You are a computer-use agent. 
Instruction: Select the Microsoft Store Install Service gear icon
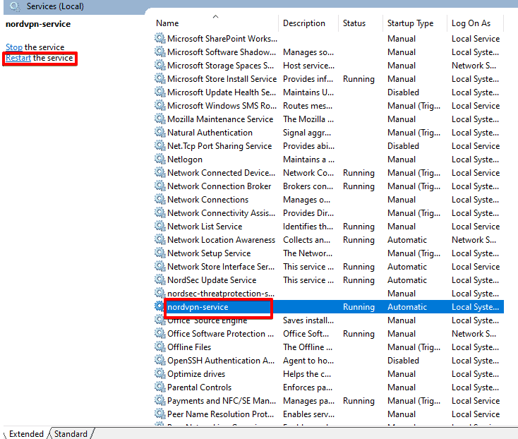[x=160, y=79]
